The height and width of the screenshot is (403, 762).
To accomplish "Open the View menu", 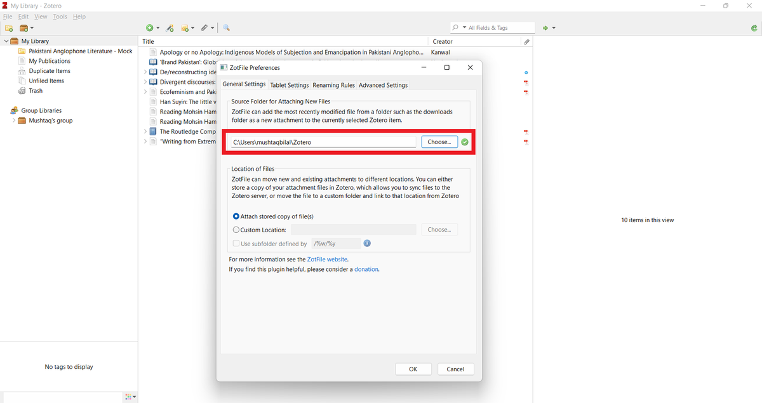I will click(41, 17).
